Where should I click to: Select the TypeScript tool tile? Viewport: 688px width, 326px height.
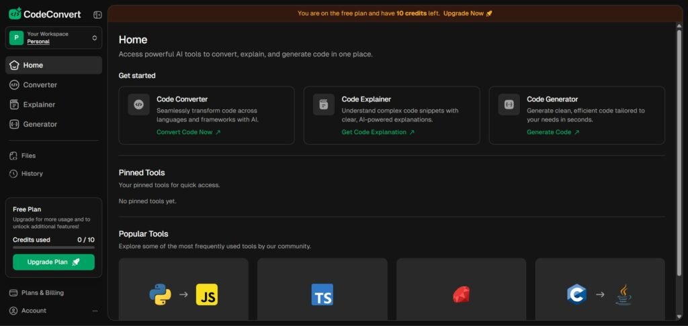[322, 289]
